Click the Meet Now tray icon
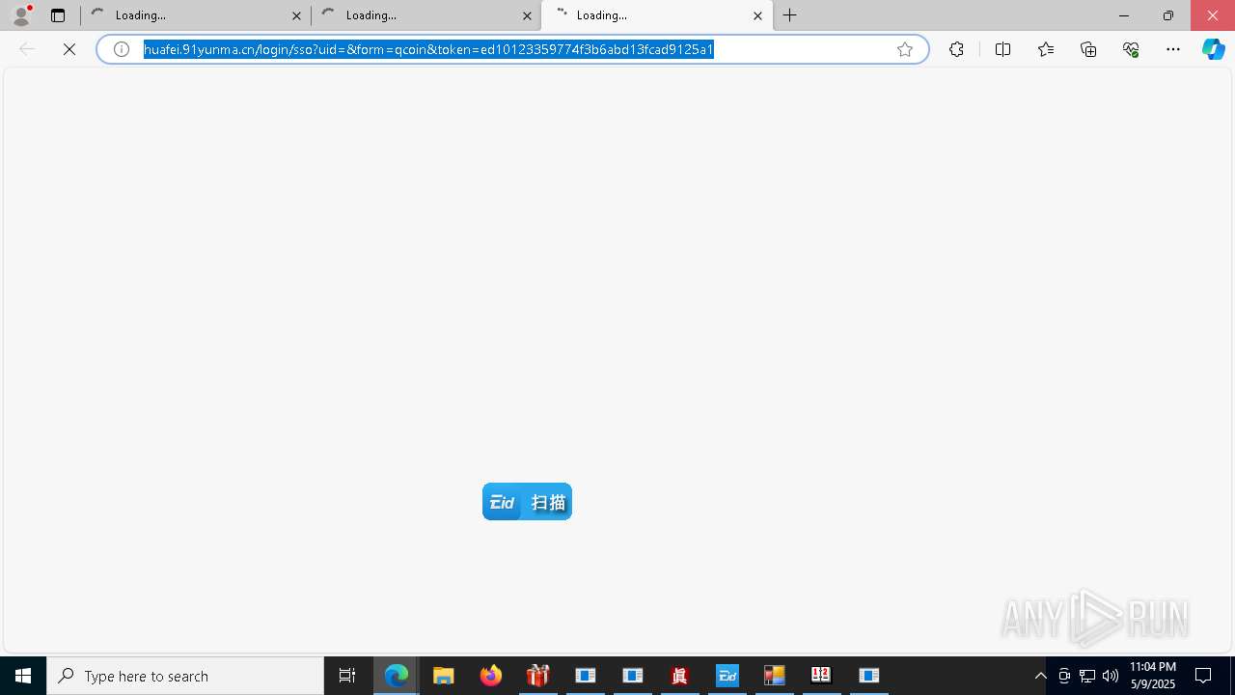The height and width of the screenshot is (695, 1235). (1064, 676)
